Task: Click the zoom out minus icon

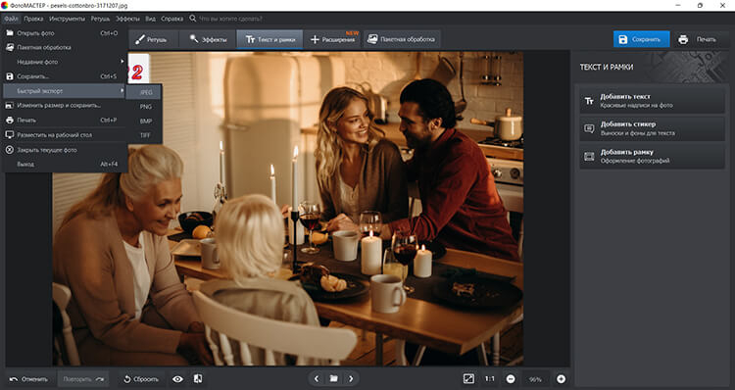Action: [x=511, y=379]
